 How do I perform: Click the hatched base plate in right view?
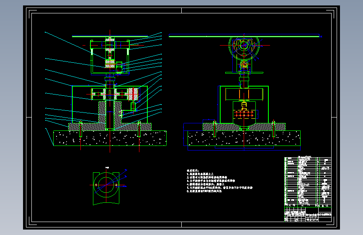tap(244, 127)
